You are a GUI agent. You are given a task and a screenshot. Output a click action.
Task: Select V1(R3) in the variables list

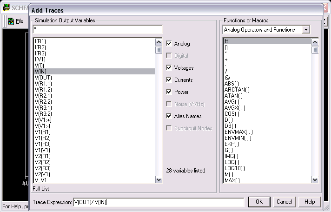coord(94,144)
